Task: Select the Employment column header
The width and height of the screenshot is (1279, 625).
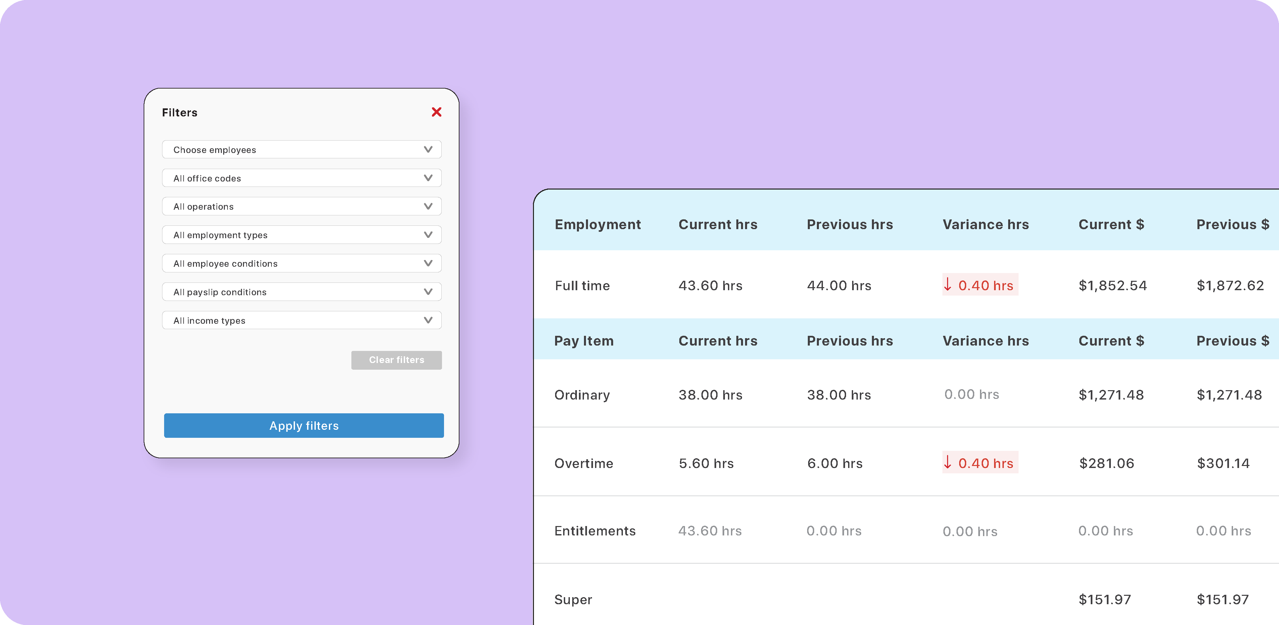Action: click(x=598, y=224)
